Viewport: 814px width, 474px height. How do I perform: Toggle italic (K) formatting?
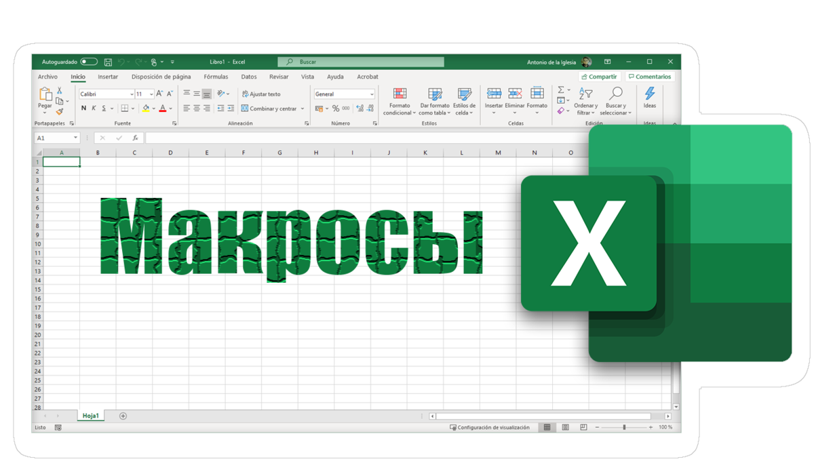94,108
